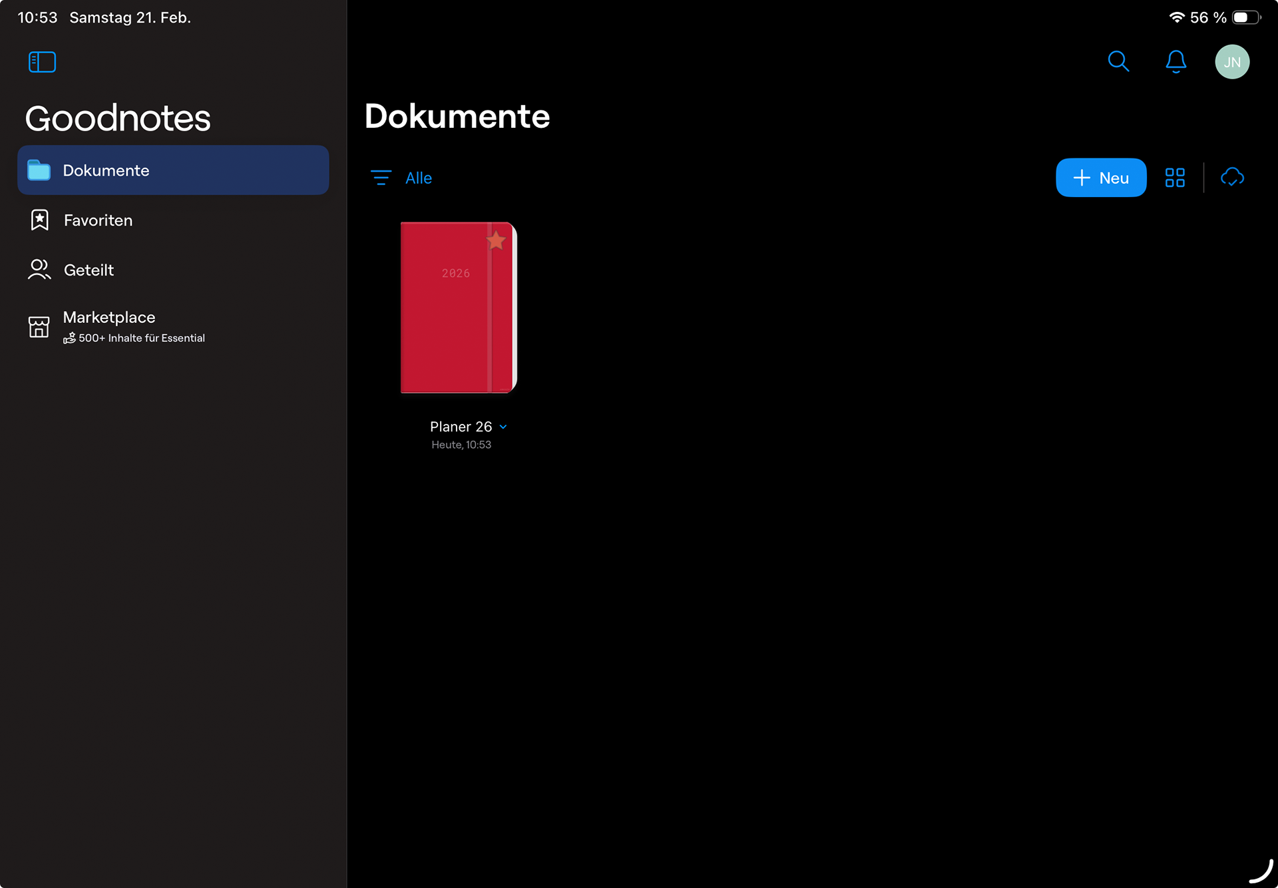Open the notifications bell

[x=1175, y=62]
